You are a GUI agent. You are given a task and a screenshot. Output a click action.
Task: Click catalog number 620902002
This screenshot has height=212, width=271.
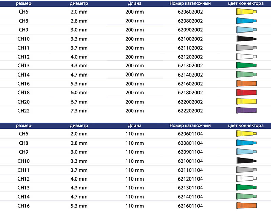(190, 30)
